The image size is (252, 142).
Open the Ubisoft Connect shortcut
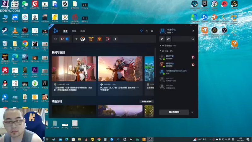[215, 5]
